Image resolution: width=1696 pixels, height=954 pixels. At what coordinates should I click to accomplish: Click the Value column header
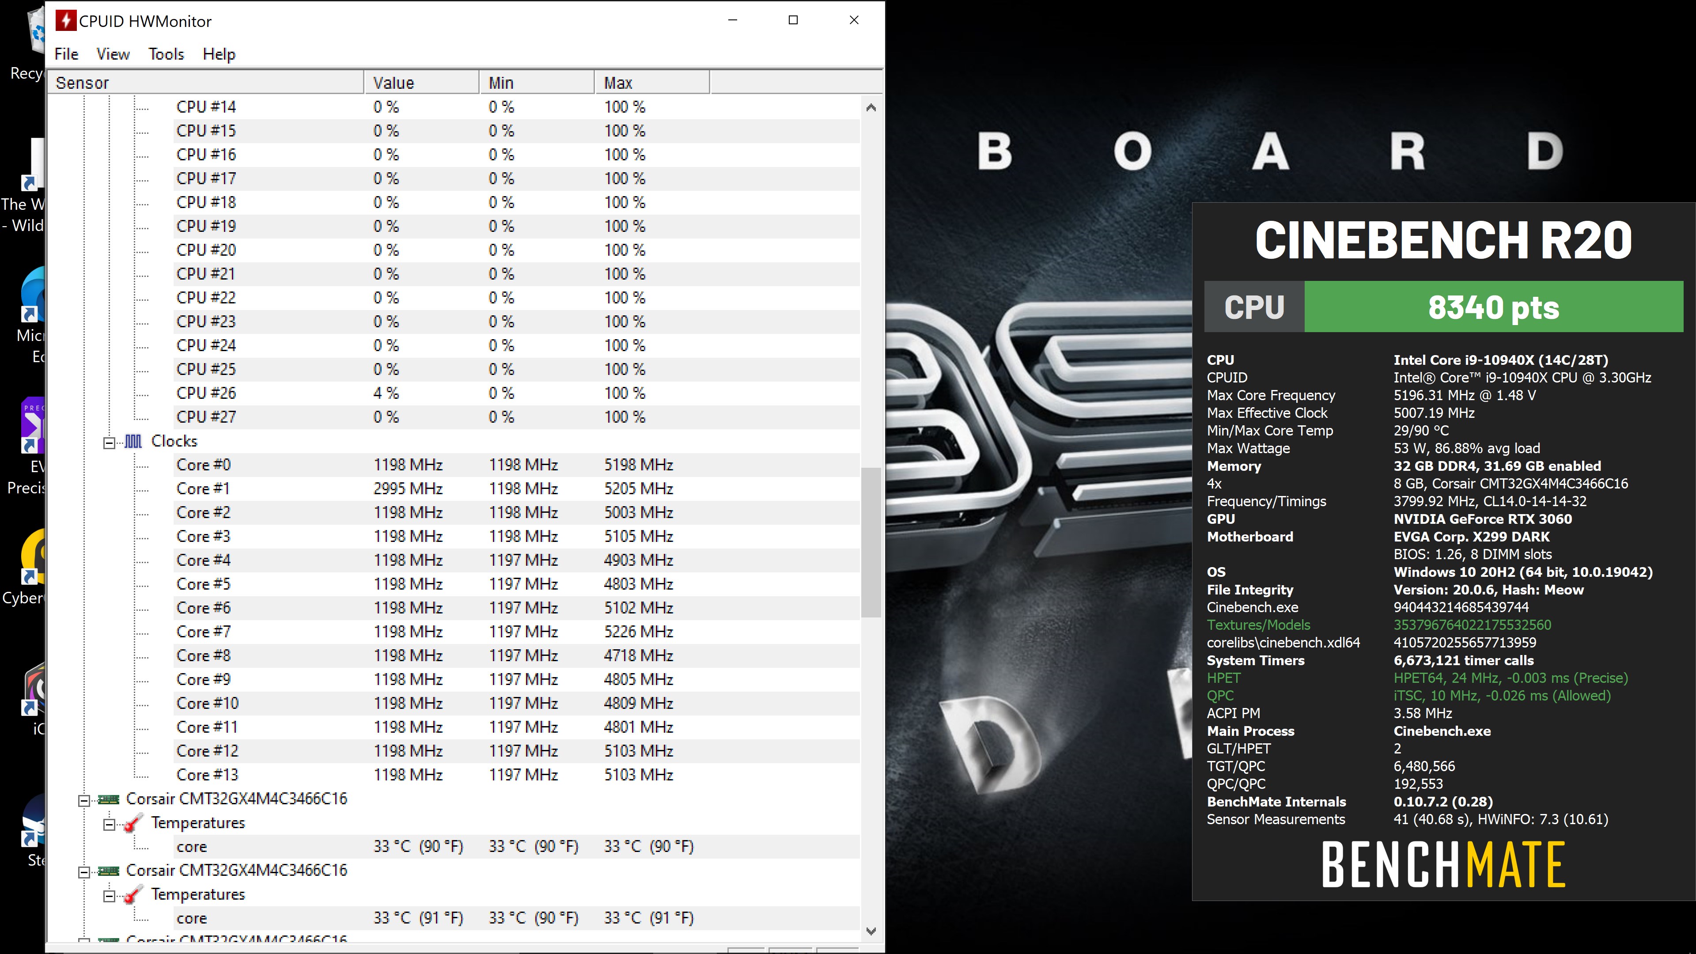(x=421, y=83)
